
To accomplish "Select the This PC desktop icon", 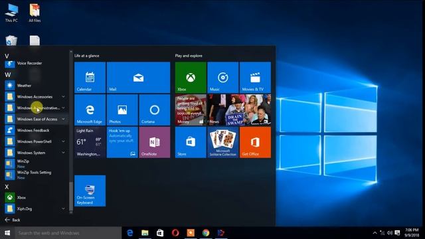I will [11, 13].
